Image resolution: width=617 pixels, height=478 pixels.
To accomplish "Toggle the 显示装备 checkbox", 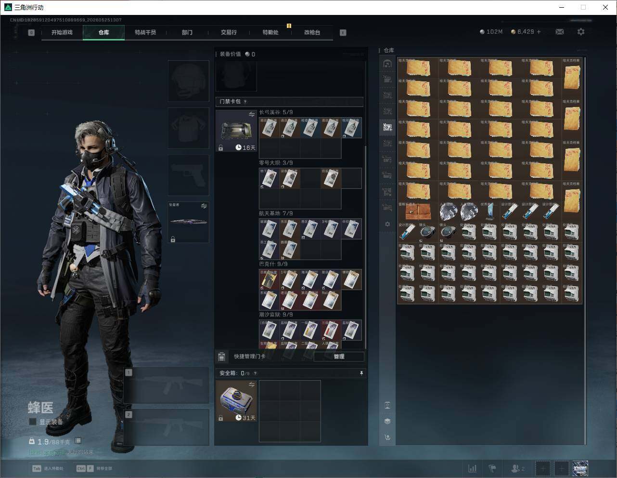I will coord(33,422).
